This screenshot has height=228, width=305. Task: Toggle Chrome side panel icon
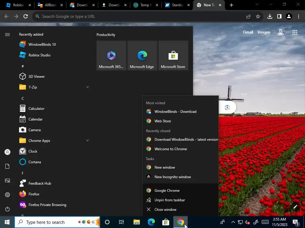279,17
